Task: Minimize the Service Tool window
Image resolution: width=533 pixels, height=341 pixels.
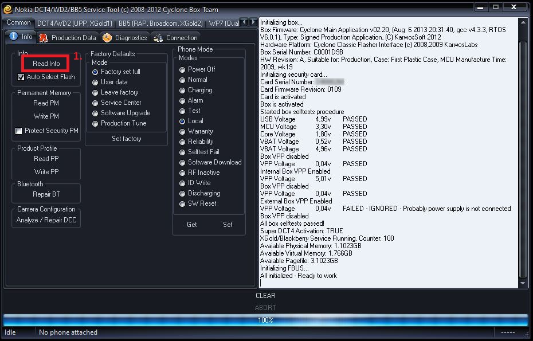Action: (x=480, y=7)
